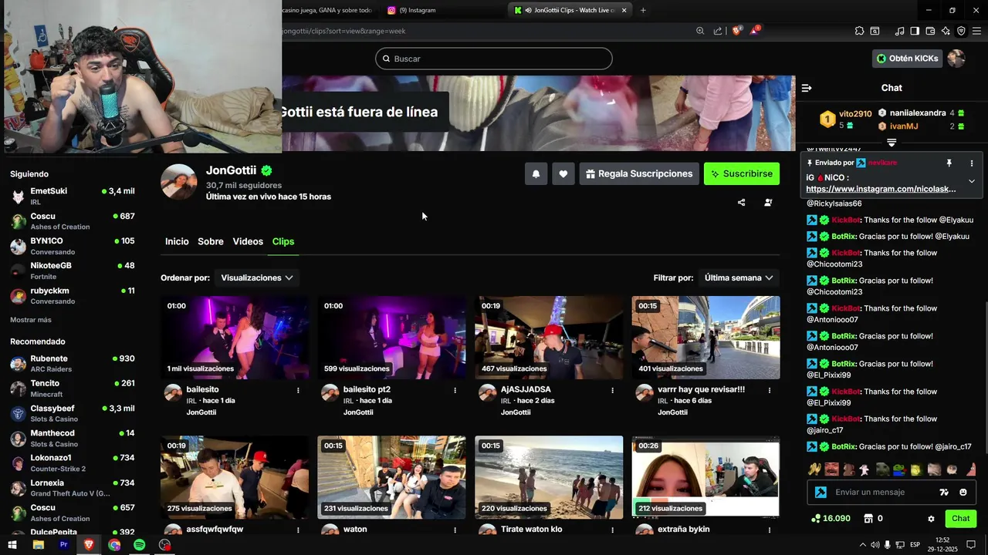Viewport: 988px width, 555px height.
Task: Open the pinned Instagram link in chat
Action: pyautogui.click(x=881, y=189)
